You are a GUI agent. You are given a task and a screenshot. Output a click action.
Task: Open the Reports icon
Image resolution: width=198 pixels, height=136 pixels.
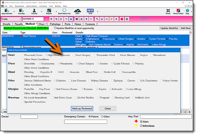click(49, 11)
